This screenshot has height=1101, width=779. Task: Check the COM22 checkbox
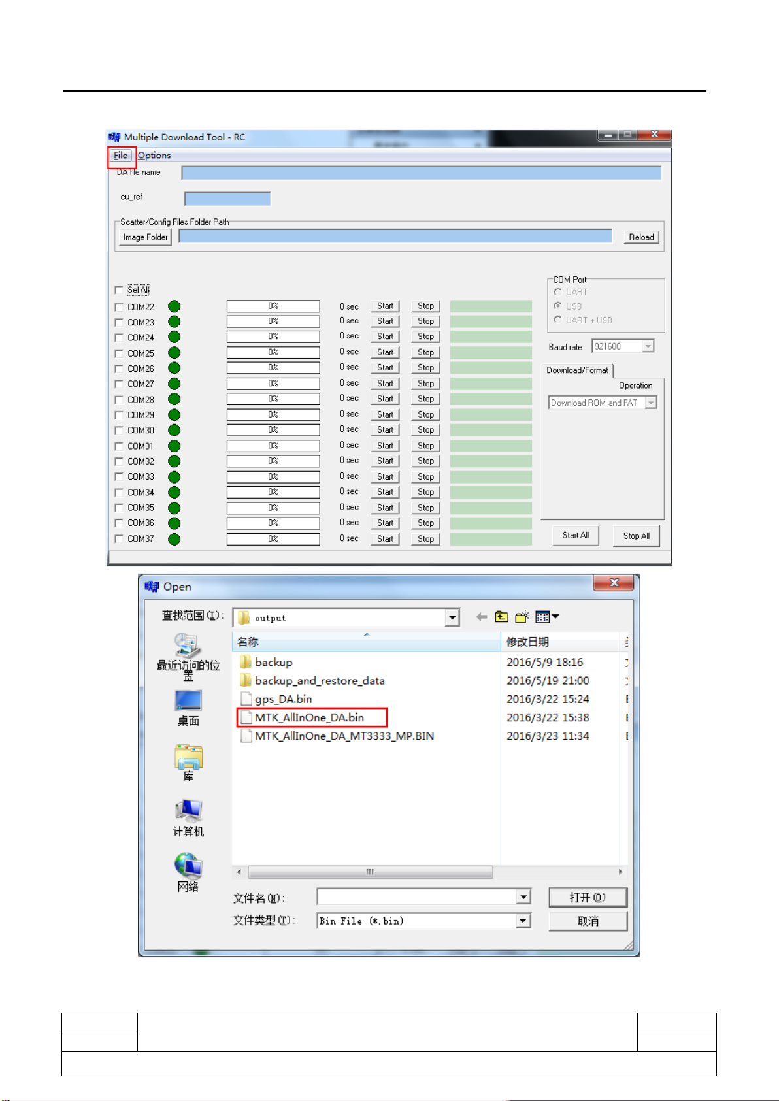(x=119, y=306)
